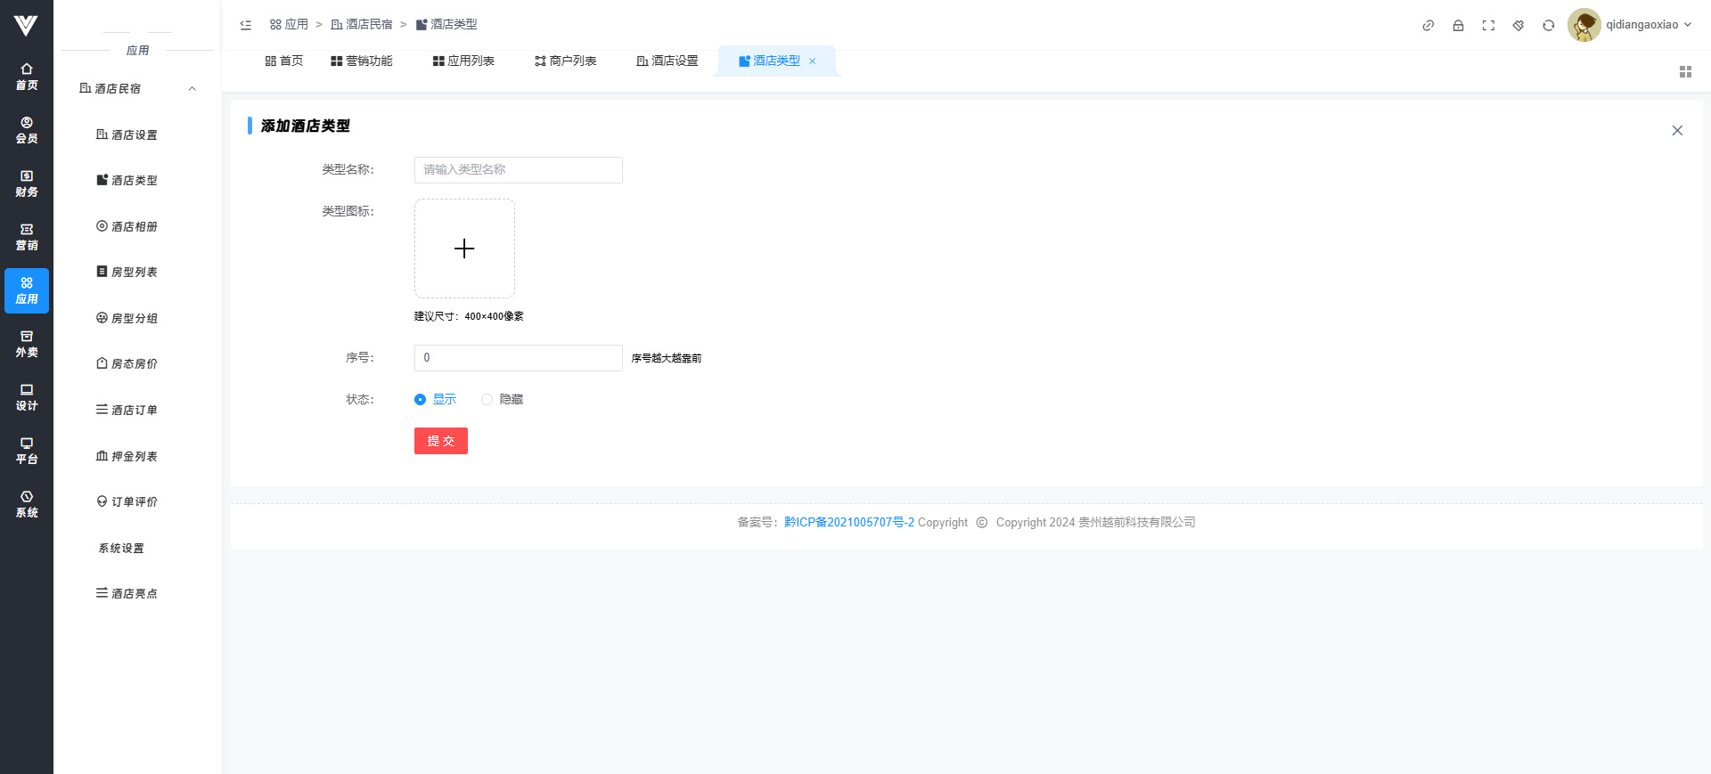
Task: Toggle fullscreen mode icon
Action: 1488,26
